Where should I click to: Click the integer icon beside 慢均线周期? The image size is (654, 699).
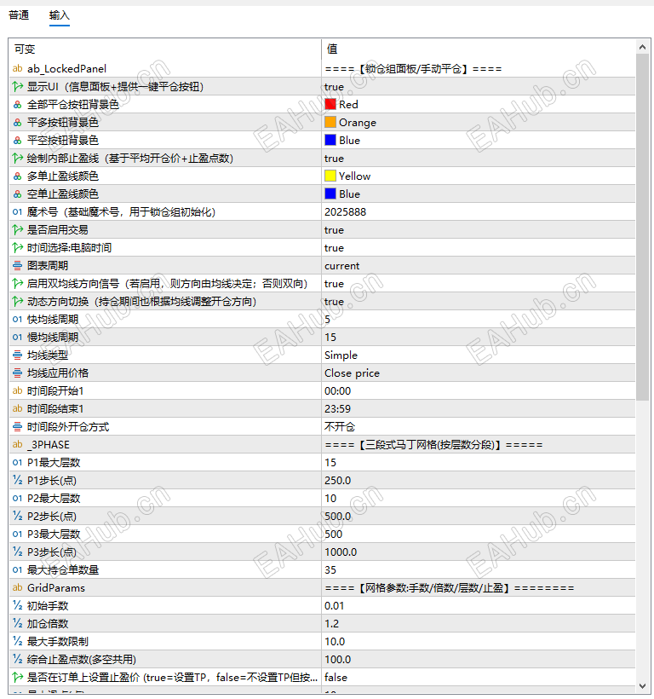point(17,337)
